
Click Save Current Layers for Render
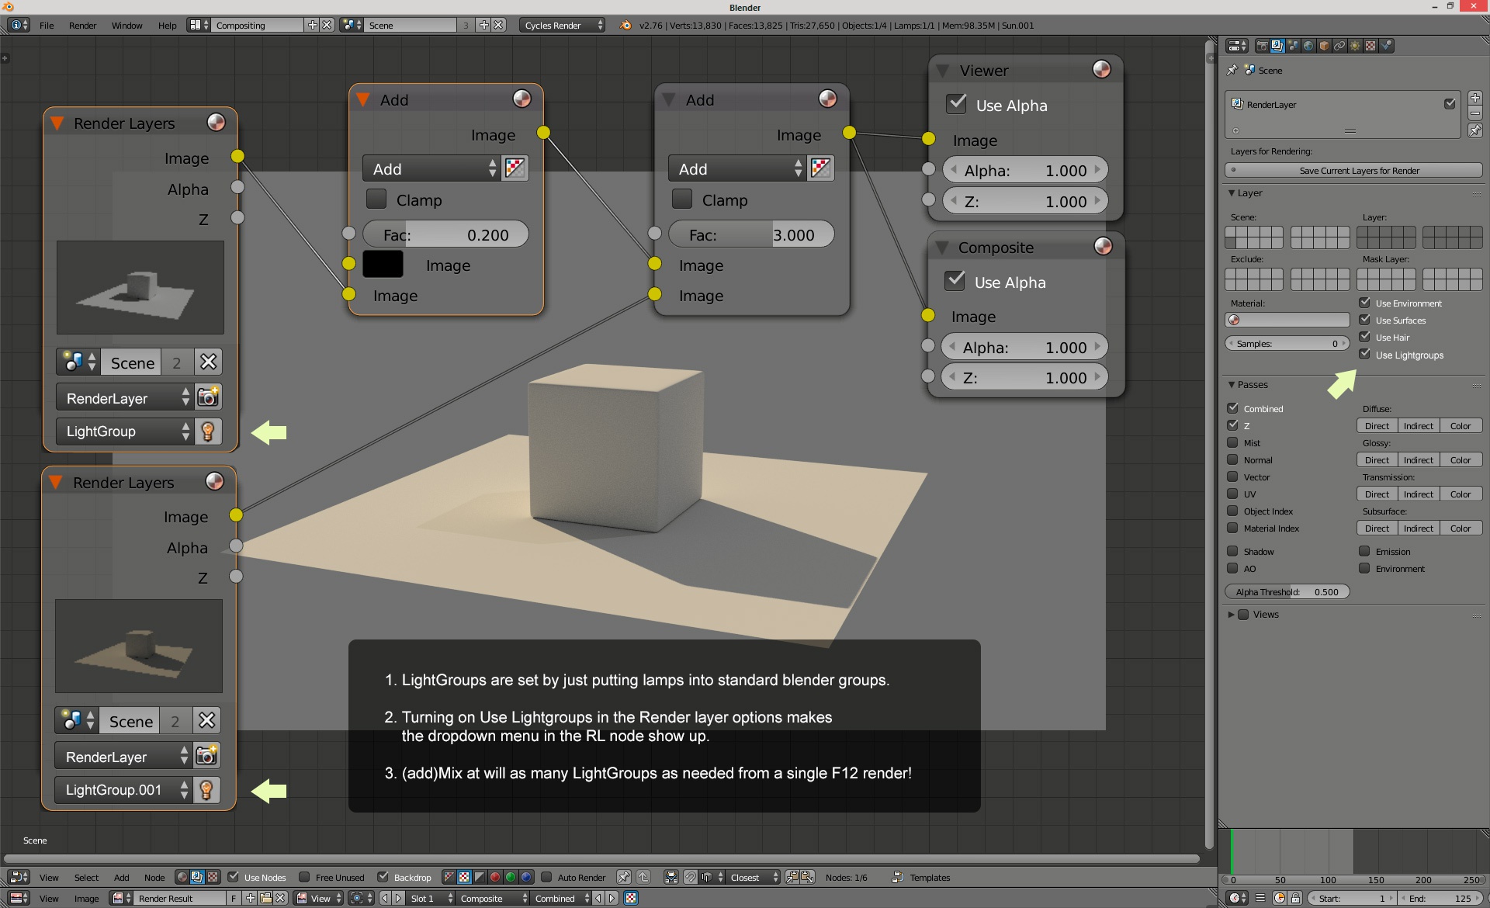(x=1353, y=171)
